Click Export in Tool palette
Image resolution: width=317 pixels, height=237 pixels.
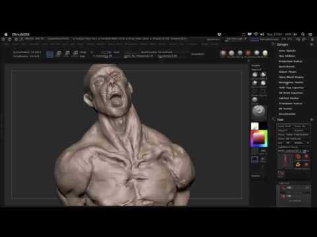pos(299,130)
